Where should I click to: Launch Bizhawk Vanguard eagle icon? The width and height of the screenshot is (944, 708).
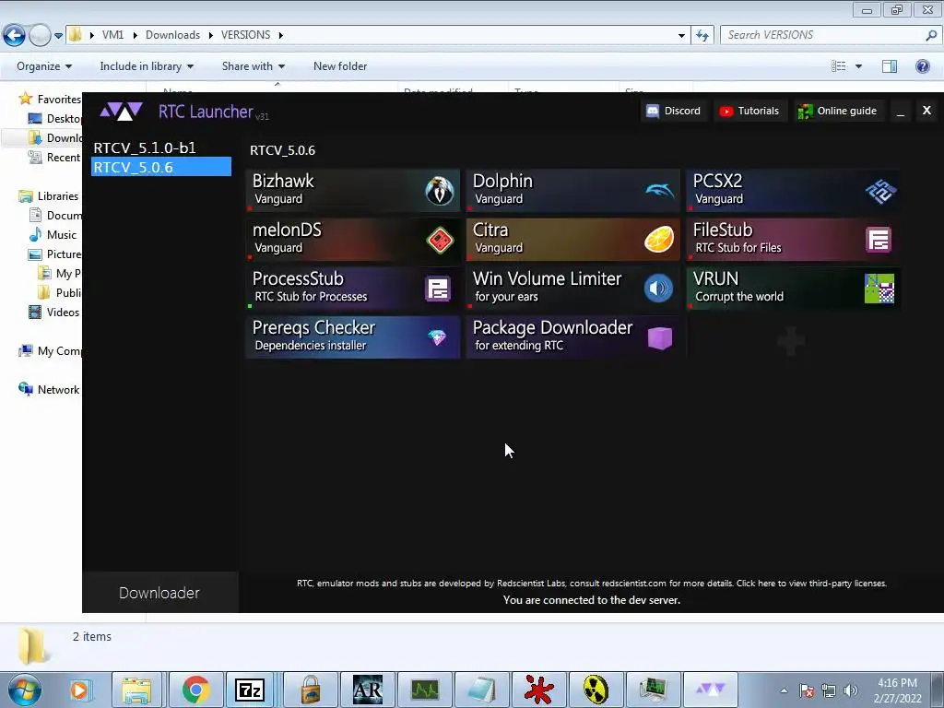pyautogui.click(x=439, y=190)
